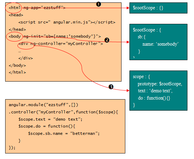Select the closing </head> tag

pyautogui.click(x=17, y=29)
